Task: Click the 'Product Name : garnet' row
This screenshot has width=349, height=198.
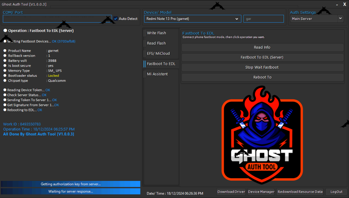Action: 31,51
